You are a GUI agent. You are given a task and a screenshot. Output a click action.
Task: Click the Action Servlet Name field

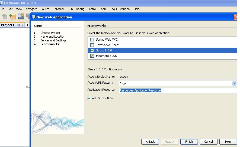[178, 77]
